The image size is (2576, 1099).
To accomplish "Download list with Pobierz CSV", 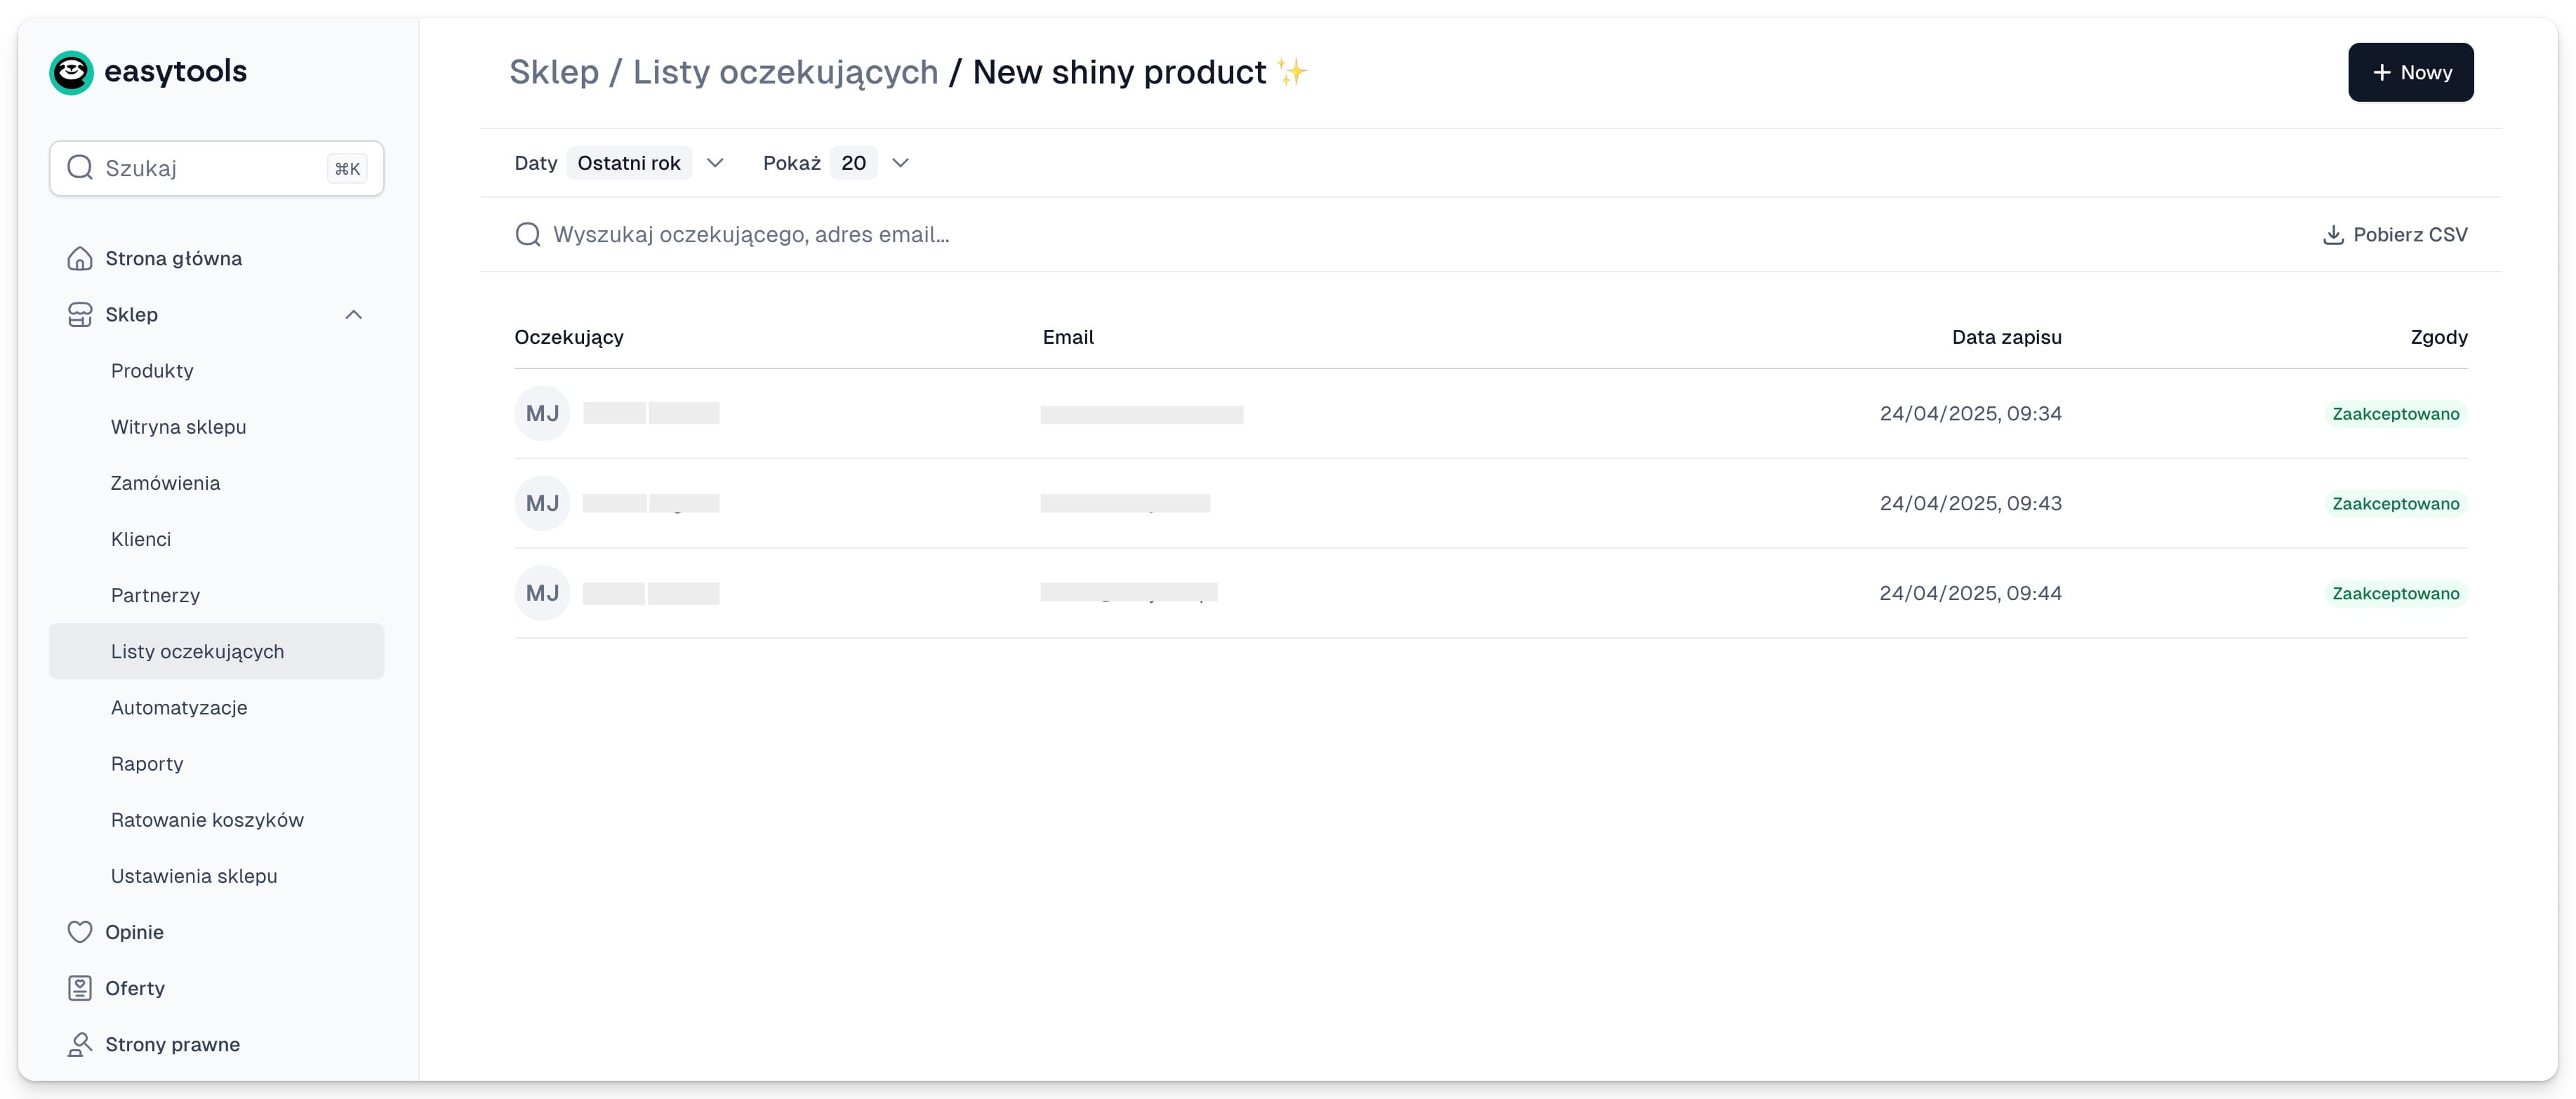I will pyautogui.click(x=2394, y=235).
